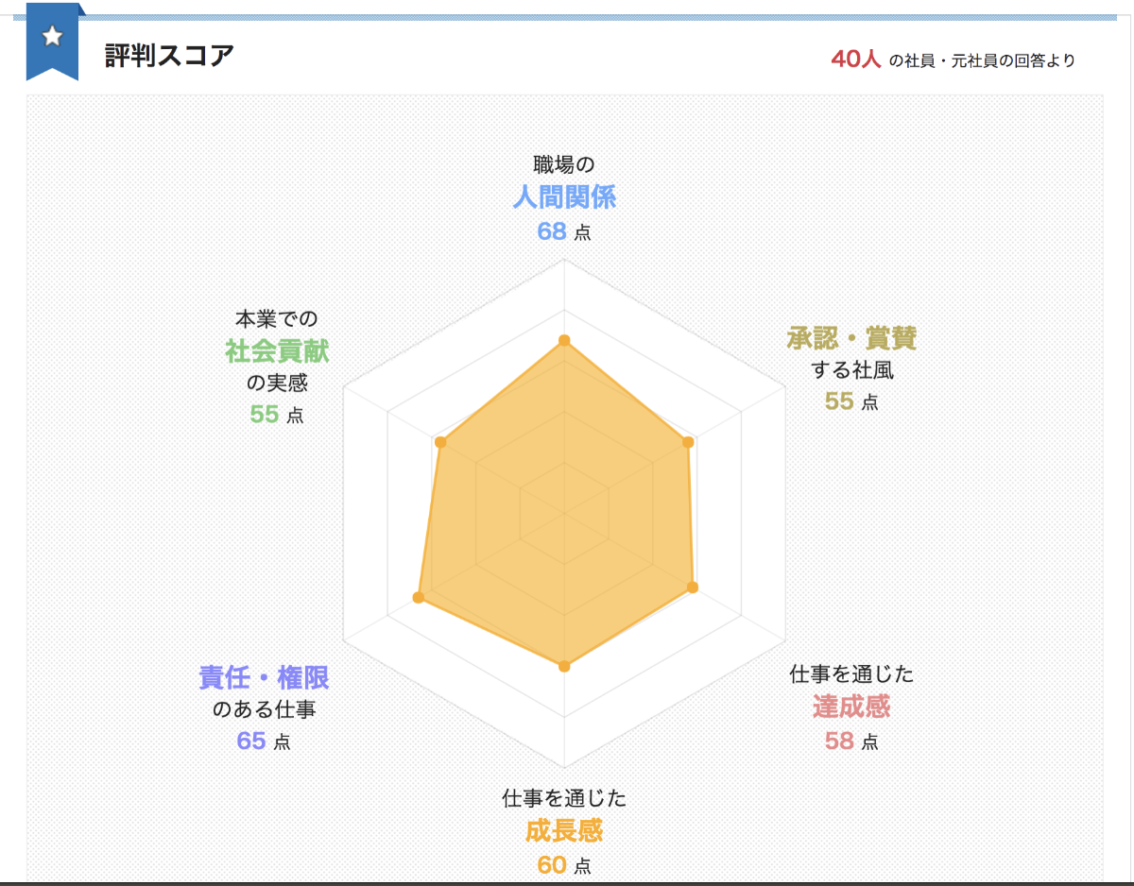Click the 65 点 score value
This screenshot has width=1134, height=886.
(x=263, y=741)
